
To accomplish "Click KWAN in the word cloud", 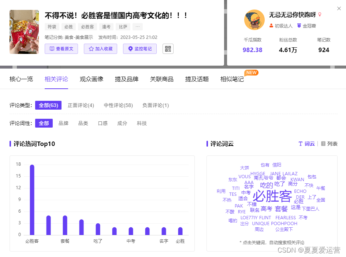I will point(297,179).
